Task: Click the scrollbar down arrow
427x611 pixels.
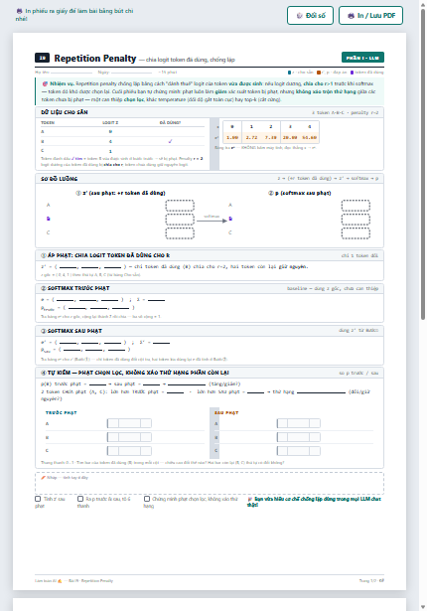Action: click(423, 607)
